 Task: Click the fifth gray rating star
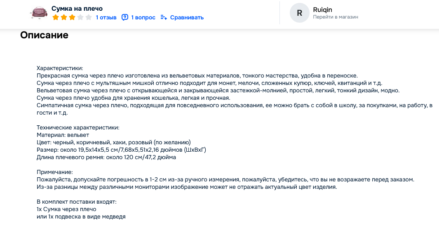pos(89,17)
